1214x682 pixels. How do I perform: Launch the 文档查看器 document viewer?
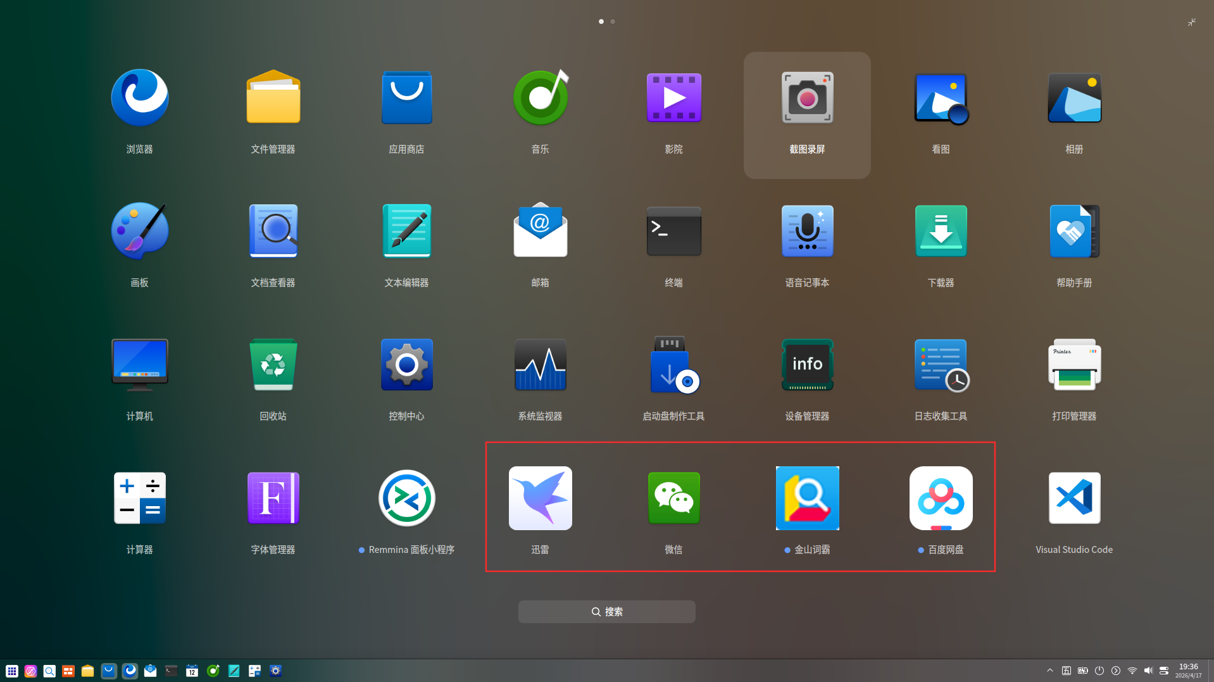273,232
